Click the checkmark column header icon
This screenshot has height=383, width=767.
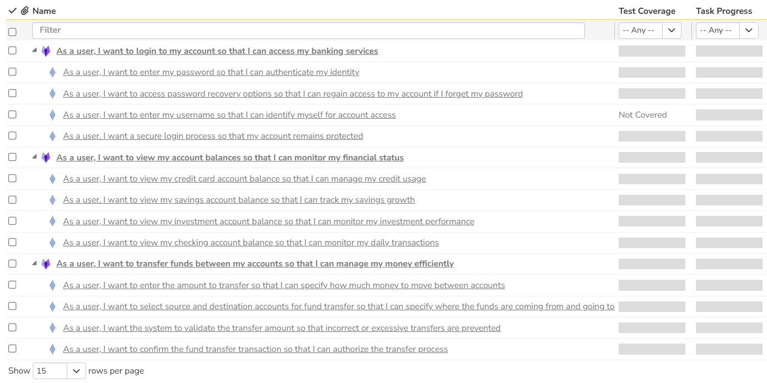click(x=13, y=11)
